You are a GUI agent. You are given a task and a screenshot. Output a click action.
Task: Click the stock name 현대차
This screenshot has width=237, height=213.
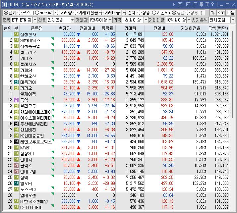point(26,159)
